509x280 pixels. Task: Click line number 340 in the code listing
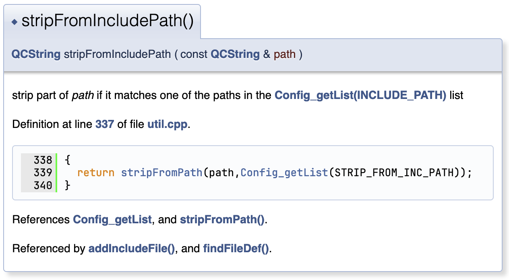43,185
